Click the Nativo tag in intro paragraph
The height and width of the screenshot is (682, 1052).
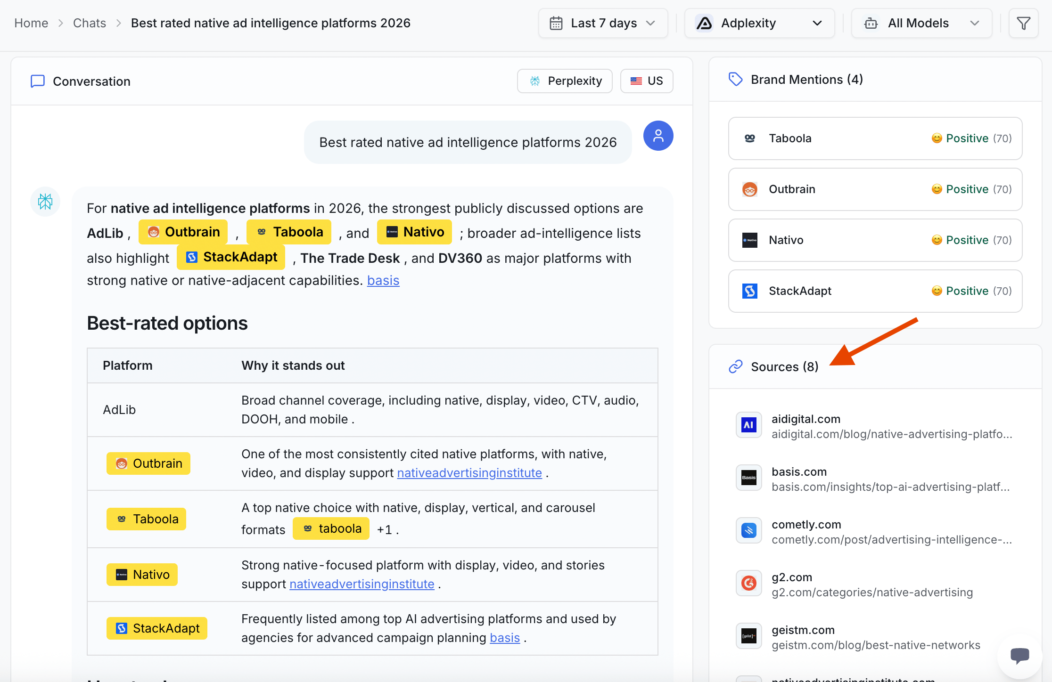click(x=414, y=232)
